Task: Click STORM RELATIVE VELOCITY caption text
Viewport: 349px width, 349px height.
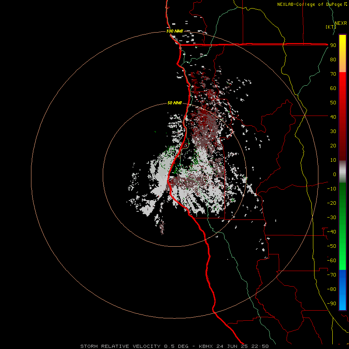Action: 120,346
